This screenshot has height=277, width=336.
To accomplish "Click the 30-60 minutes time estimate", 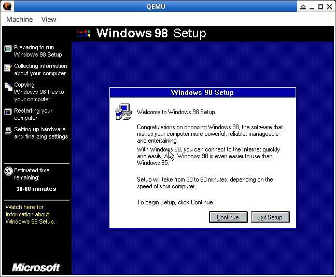I will click(x=36, y=189).
